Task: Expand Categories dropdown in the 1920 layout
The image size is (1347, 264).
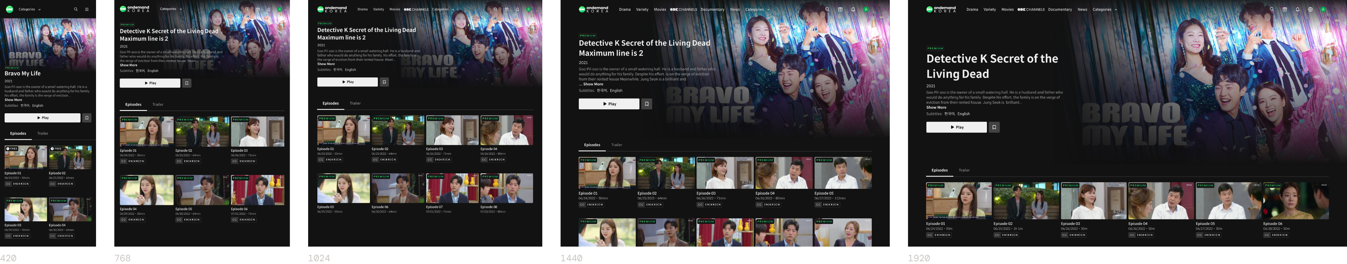Action: click(x=1104, y=10)
